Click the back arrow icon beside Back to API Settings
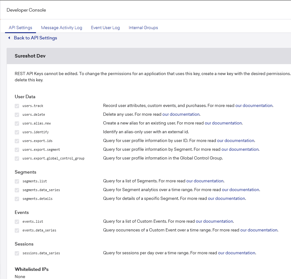291x279 pixels. point(9,38)
